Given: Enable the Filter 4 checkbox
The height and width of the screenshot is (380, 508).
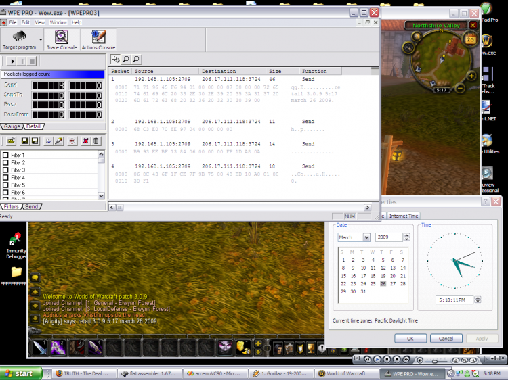Looking at the screenshot, I should pos(5,177).
